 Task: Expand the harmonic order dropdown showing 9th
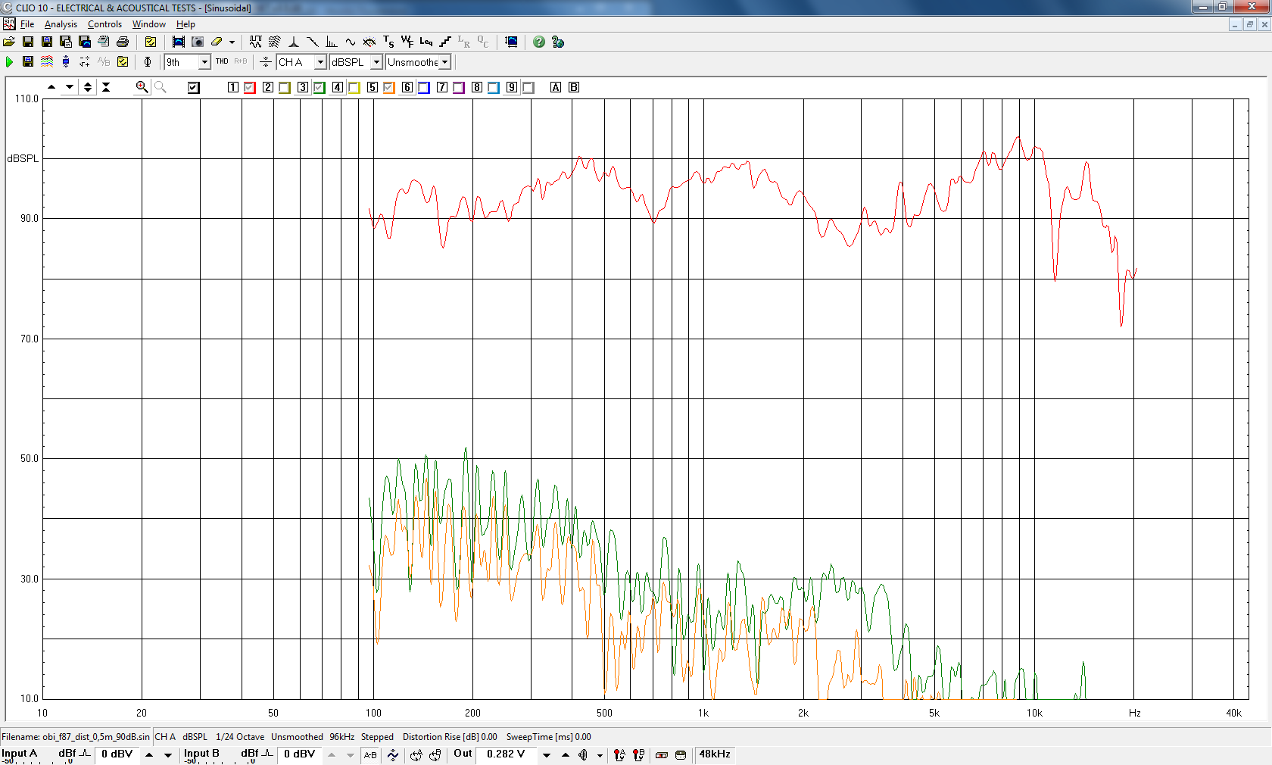(204, 62)
